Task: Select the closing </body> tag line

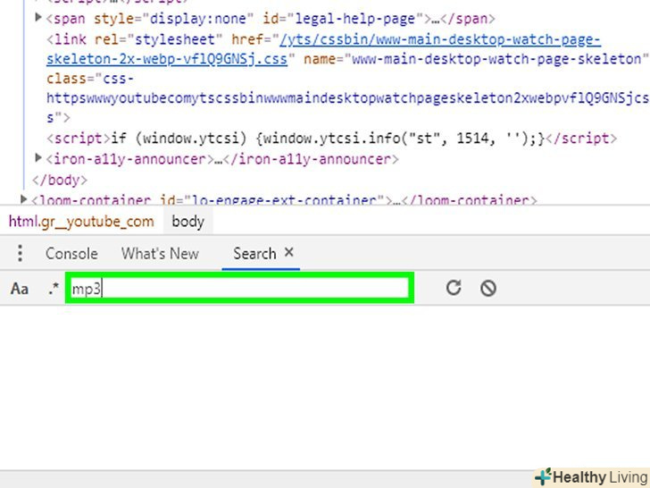Action: click(60, 181)
